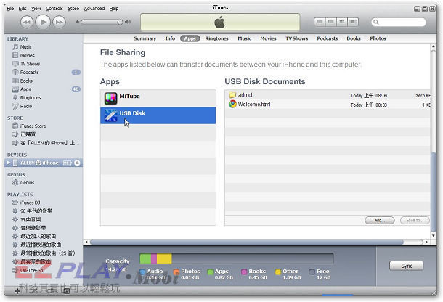Click the Podcasts unplayed count badge
Viewport: 443px width, 302px height.
click(76, 73)
